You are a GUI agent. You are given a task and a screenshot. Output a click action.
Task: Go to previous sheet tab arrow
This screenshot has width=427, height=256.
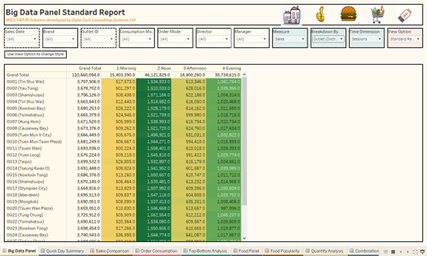pyautogui.click(x=401, y=252)
